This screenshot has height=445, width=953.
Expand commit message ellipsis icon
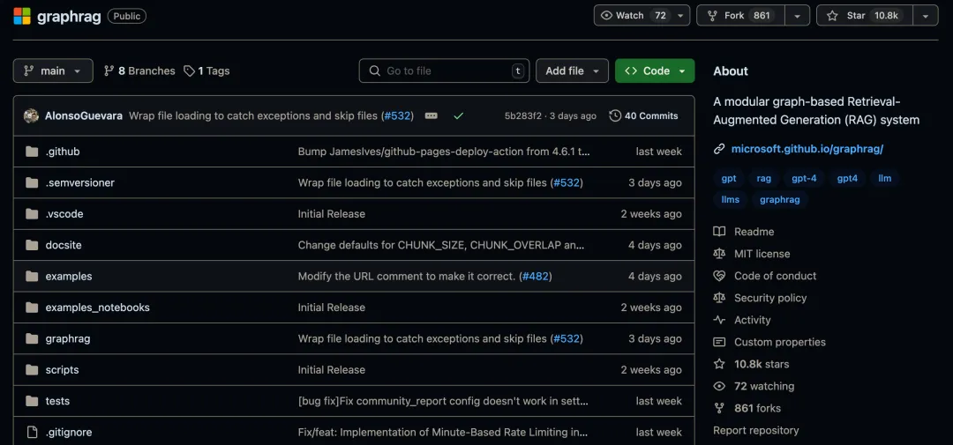[431, 115]
